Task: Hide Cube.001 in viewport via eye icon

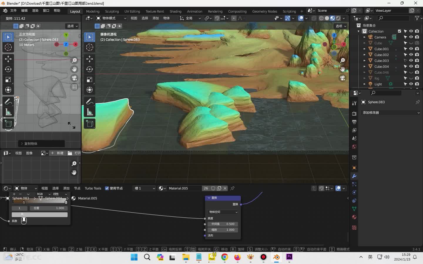Action: [411, 49]
